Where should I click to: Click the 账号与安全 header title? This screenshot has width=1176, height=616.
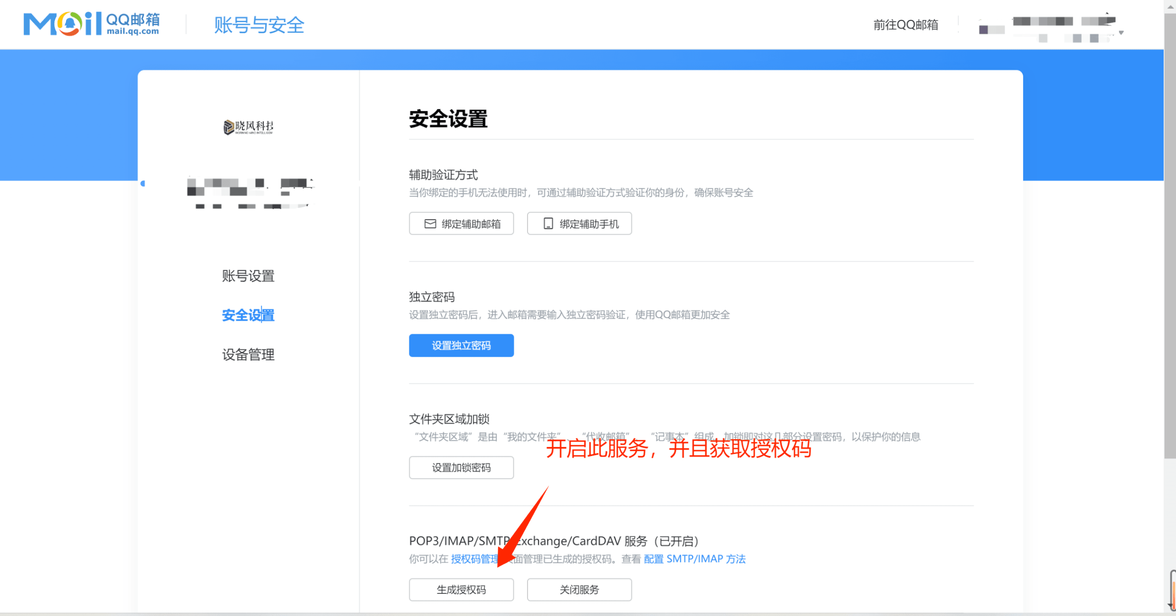259,25
